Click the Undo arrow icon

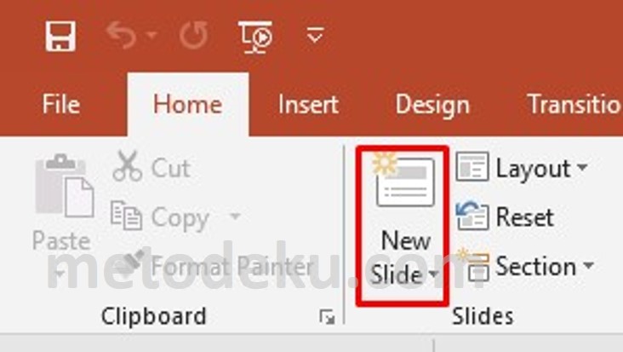coord(122,36)
